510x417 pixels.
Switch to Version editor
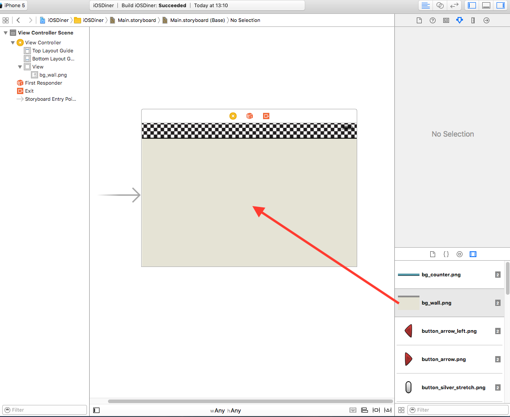(x=454, y=5)
